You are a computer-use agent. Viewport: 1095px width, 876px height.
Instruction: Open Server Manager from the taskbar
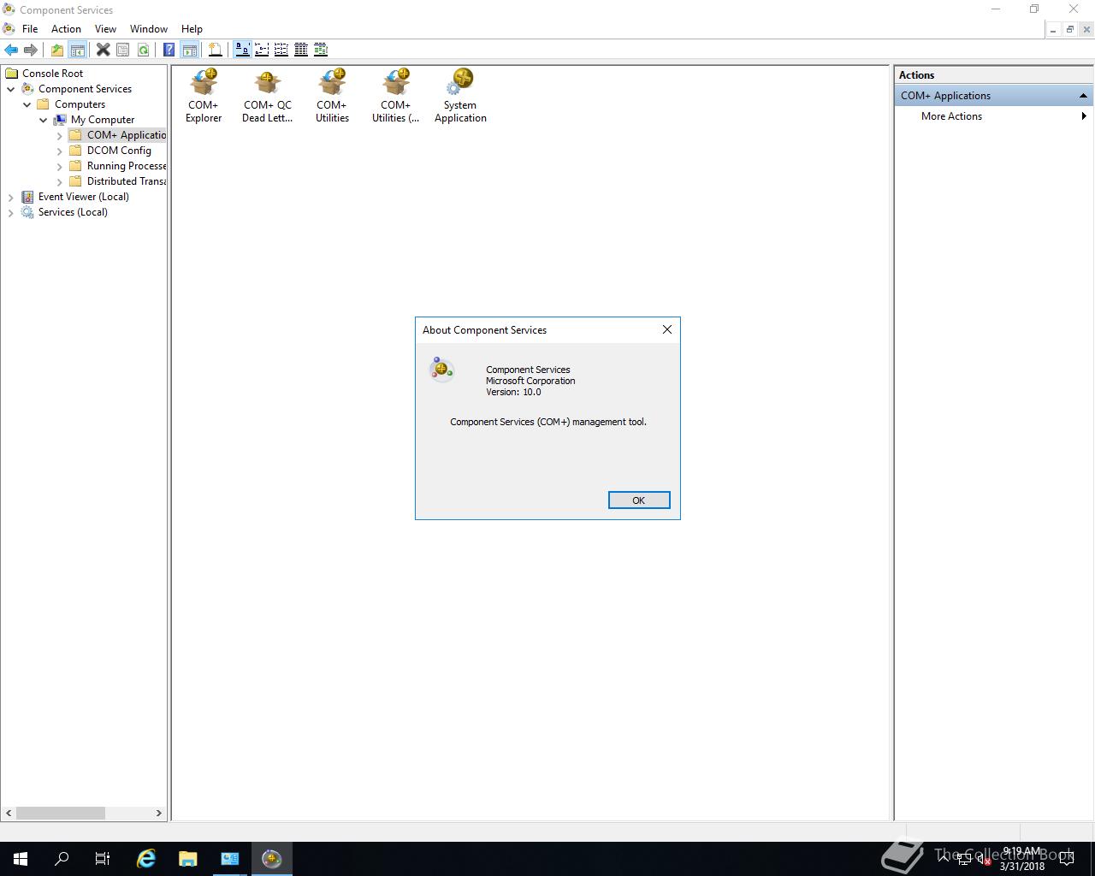point(230,859)
